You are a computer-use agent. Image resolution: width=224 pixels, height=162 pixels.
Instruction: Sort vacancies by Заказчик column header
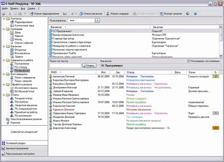tap(184, 27)
